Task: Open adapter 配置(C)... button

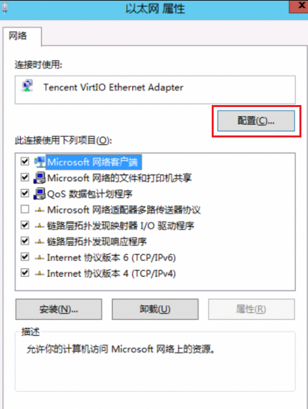Action: point(256,121)
